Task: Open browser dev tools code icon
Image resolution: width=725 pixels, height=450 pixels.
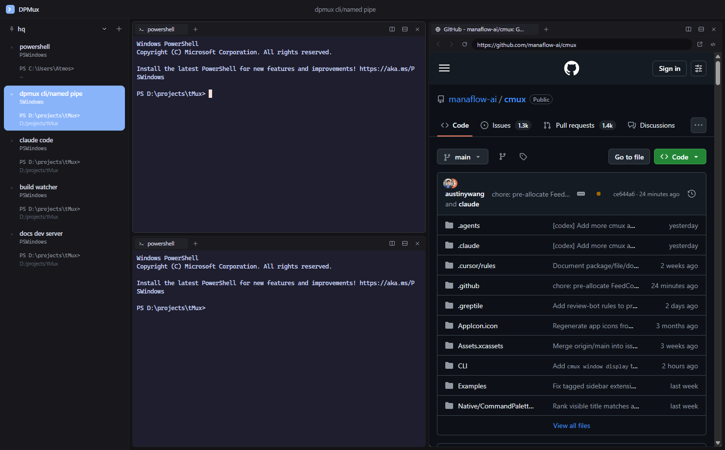Action: pos(713,45)
